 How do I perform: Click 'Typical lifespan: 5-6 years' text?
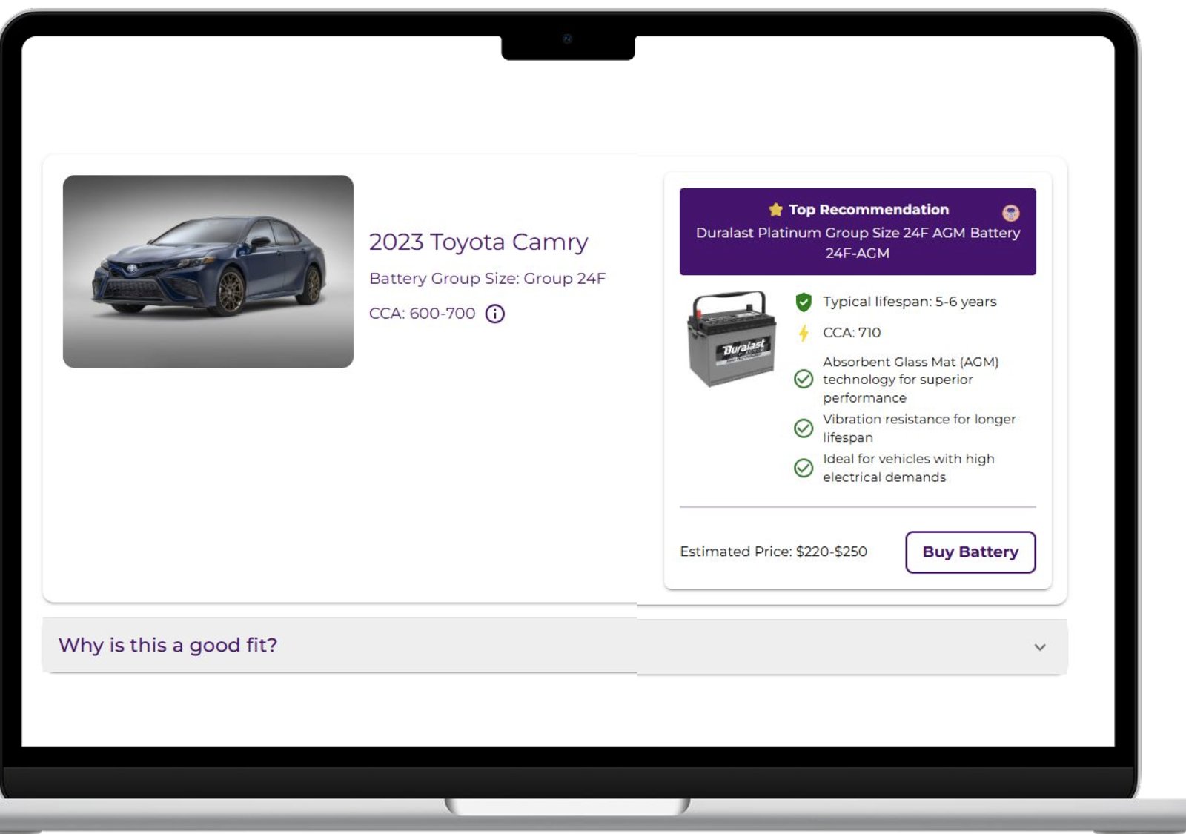(910, 302)
